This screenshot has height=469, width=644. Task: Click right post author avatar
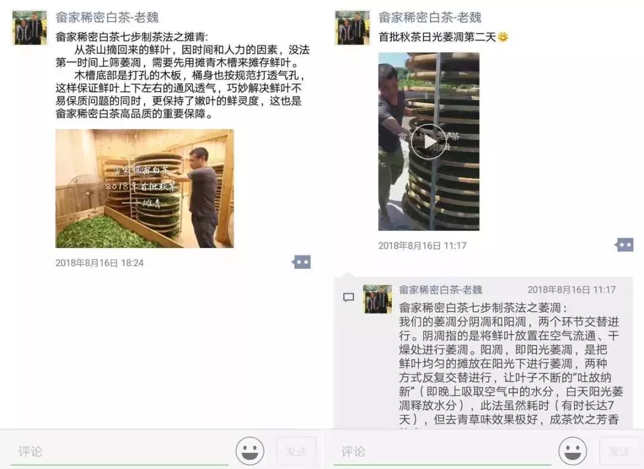pos(352,27)
